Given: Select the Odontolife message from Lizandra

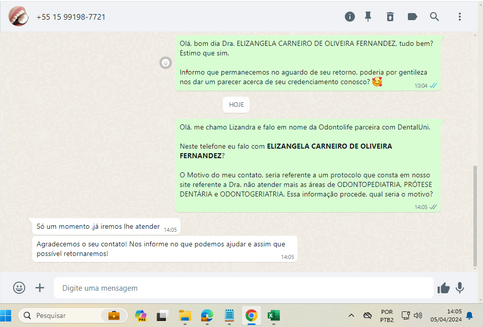Looking at the screenshot, I should [x=308, y=166].
